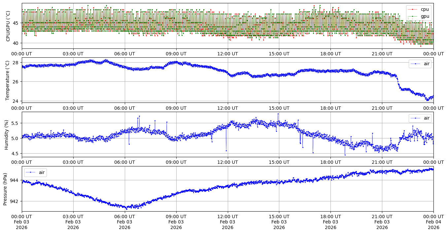This screenshot has width=447, height=233.
Task: Click the Humidity (%) y-axis label
Action: (6, 134)
